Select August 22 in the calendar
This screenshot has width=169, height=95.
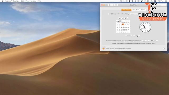[x=123, y=29]
